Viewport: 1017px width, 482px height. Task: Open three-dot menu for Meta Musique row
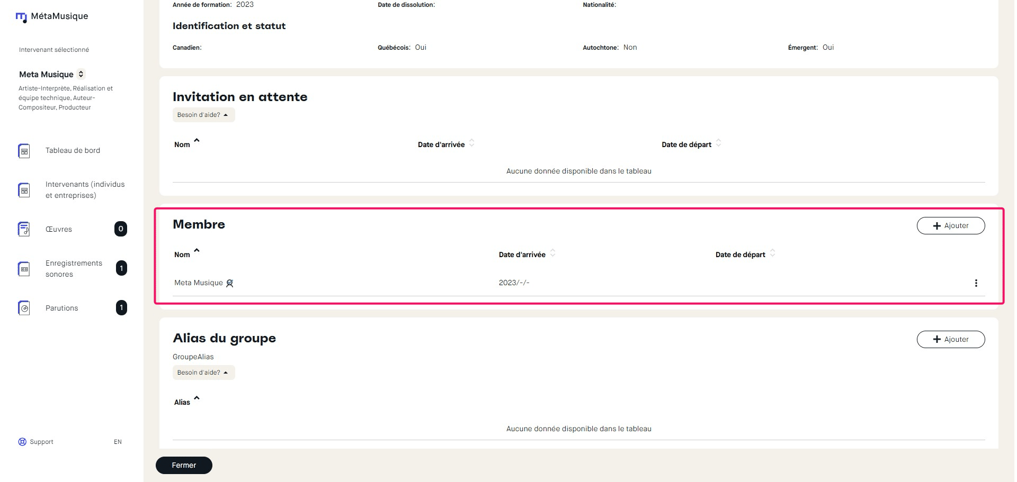[x=976, y=283]
